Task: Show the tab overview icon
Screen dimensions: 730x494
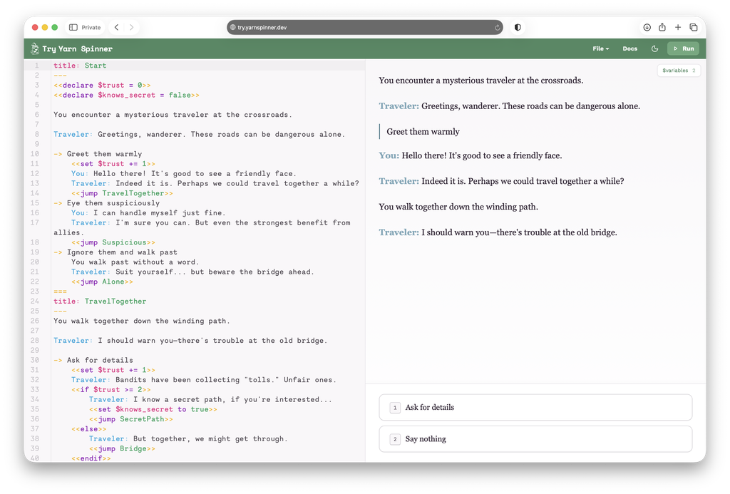Action: coord(693,28)
